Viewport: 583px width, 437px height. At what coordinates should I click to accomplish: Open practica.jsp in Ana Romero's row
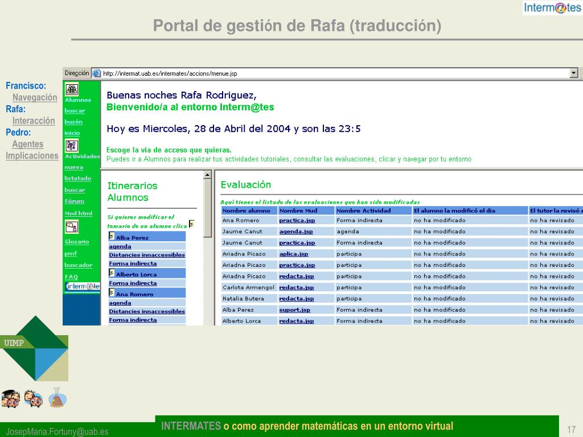tap(297, 220)
